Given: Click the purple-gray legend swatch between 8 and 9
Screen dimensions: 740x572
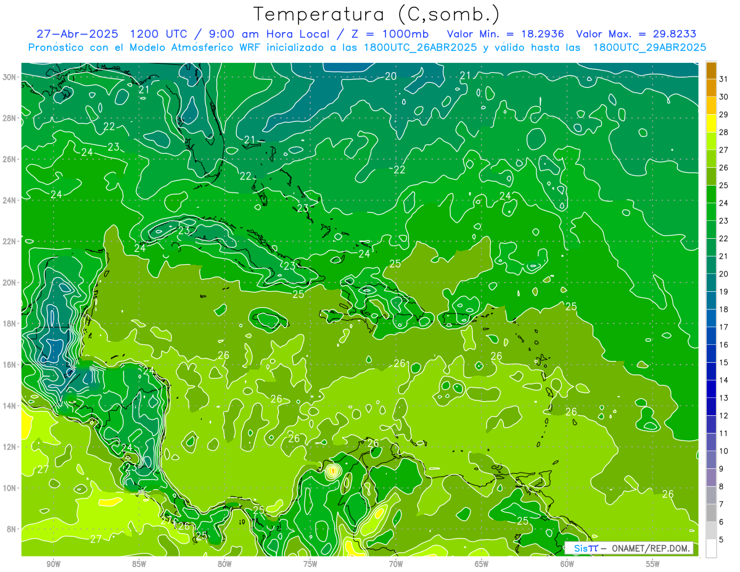Looking at the screenshot, I should pos(711,478).
